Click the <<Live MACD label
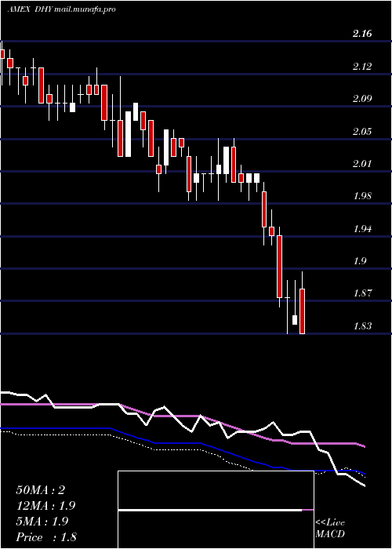This screenshot has height=549, width=392. pos(330,529)
